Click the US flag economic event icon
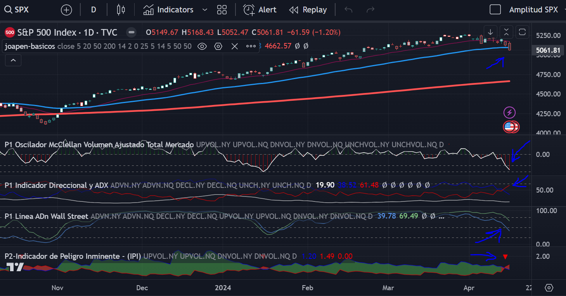This screenshot has height=296, width=566. point(509,126)
